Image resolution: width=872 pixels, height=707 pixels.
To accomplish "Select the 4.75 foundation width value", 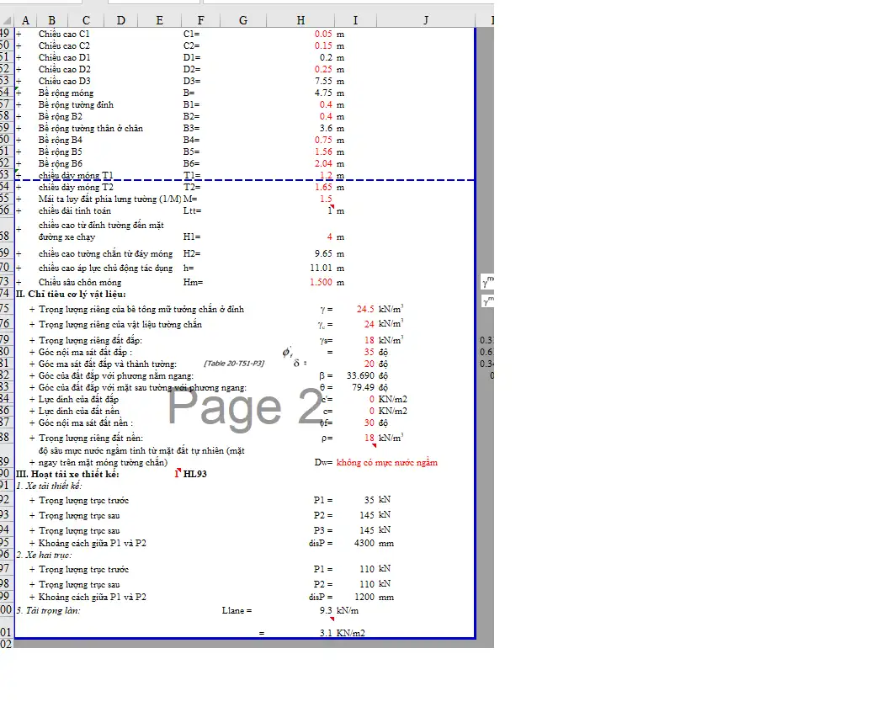I will pos(323,93).
